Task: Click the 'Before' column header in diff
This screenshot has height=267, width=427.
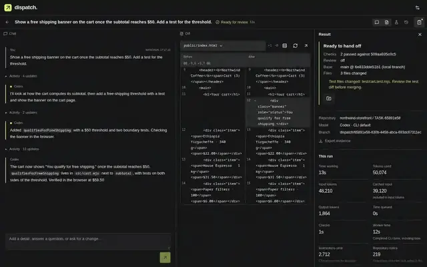Action: [187, 57]
